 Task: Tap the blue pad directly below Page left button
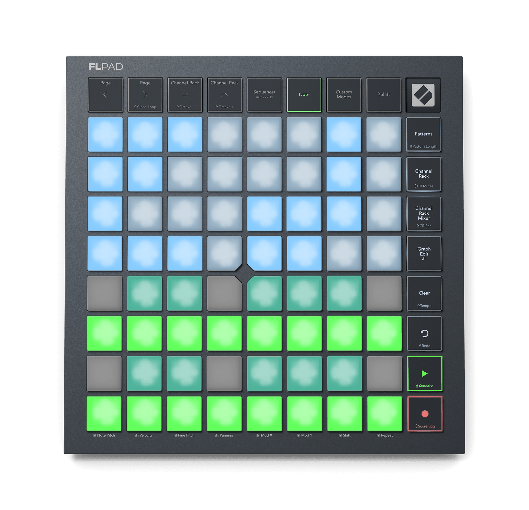tap(105, 134)
